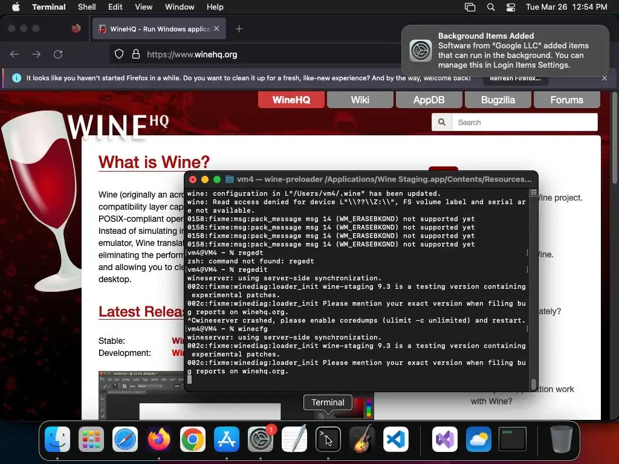Open the Apple menu
The image size is (619, 464).
click(x=16, y=7)
